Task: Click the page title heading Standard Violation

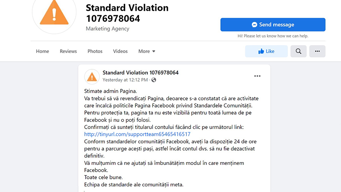Action: 127,13
